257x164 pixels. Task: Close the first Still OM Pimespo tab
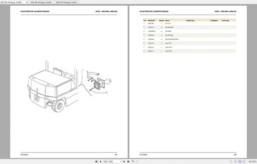27,3
